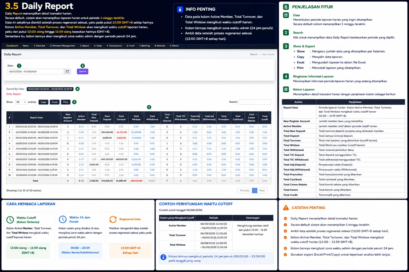The height and width of the screenshot is (272, 409).
Task: Click the blue info icon near INFO PENTING
Action: click(x=180, y=9)
